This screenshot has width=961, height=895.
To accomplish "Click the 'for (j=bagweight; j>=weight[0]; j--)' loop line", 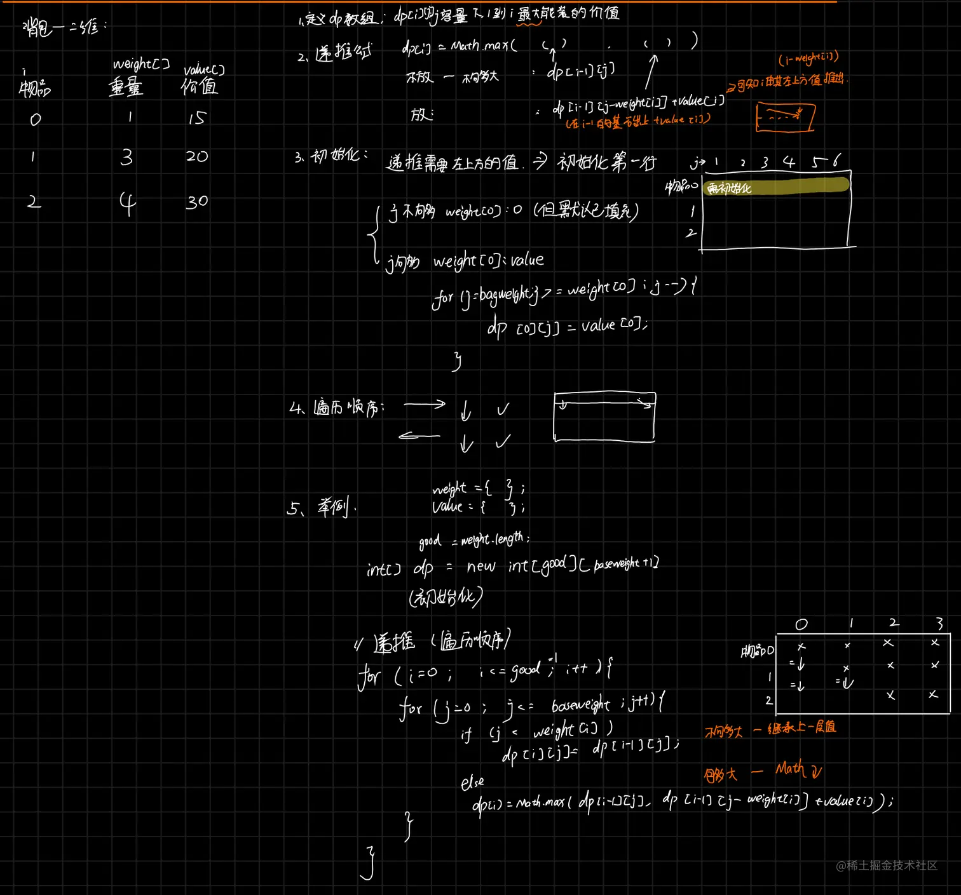I will pyautogui.click(x=564, y=293).
